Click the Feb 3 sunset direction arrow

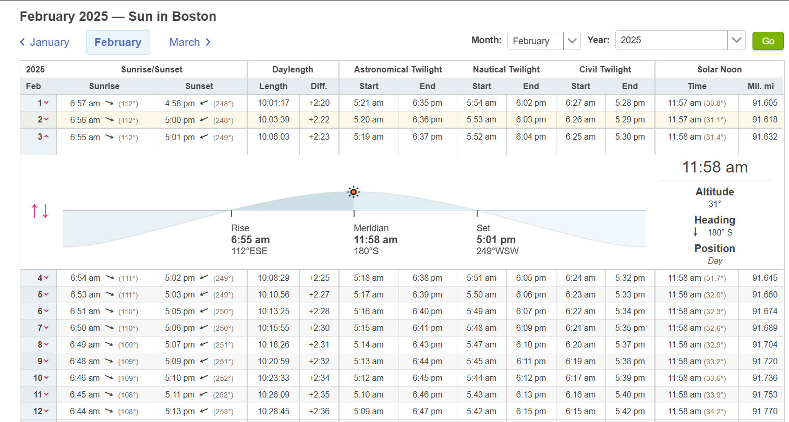pyautogui.click(x=204, y=137)
